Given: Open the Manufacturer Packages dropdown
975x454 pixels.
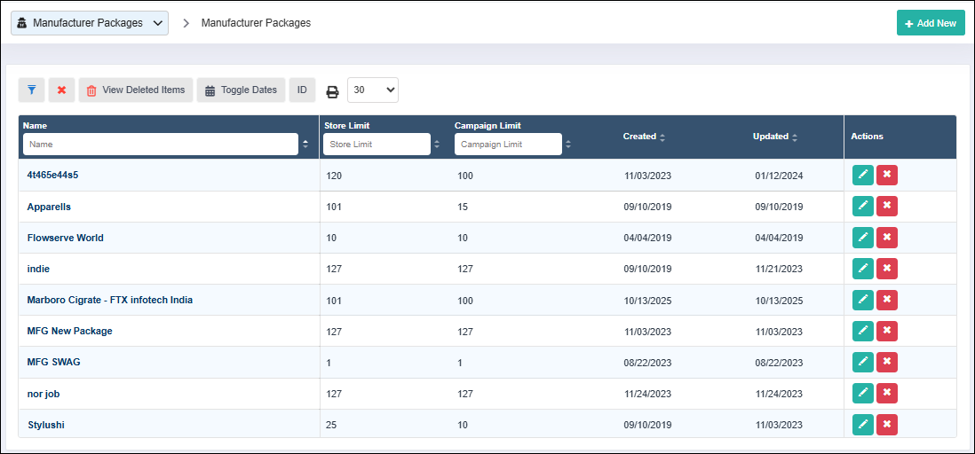Looking at the screenshot, I should pyautogui.click(x=90, y=23).
